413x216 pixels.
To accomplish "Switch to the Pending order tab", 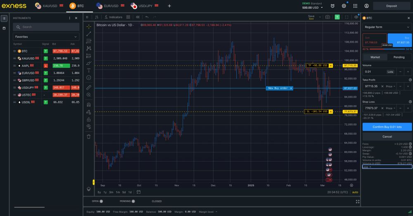I will [399, 57].
